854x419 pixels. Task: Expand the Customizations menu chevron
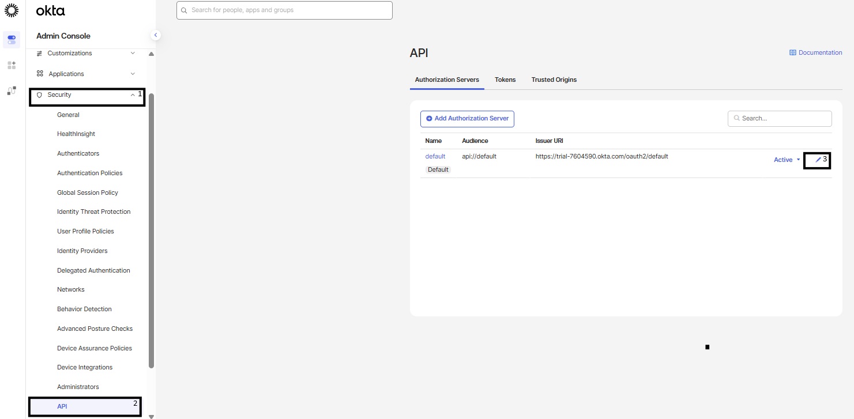pyautogui.click(x=133, y=53)
